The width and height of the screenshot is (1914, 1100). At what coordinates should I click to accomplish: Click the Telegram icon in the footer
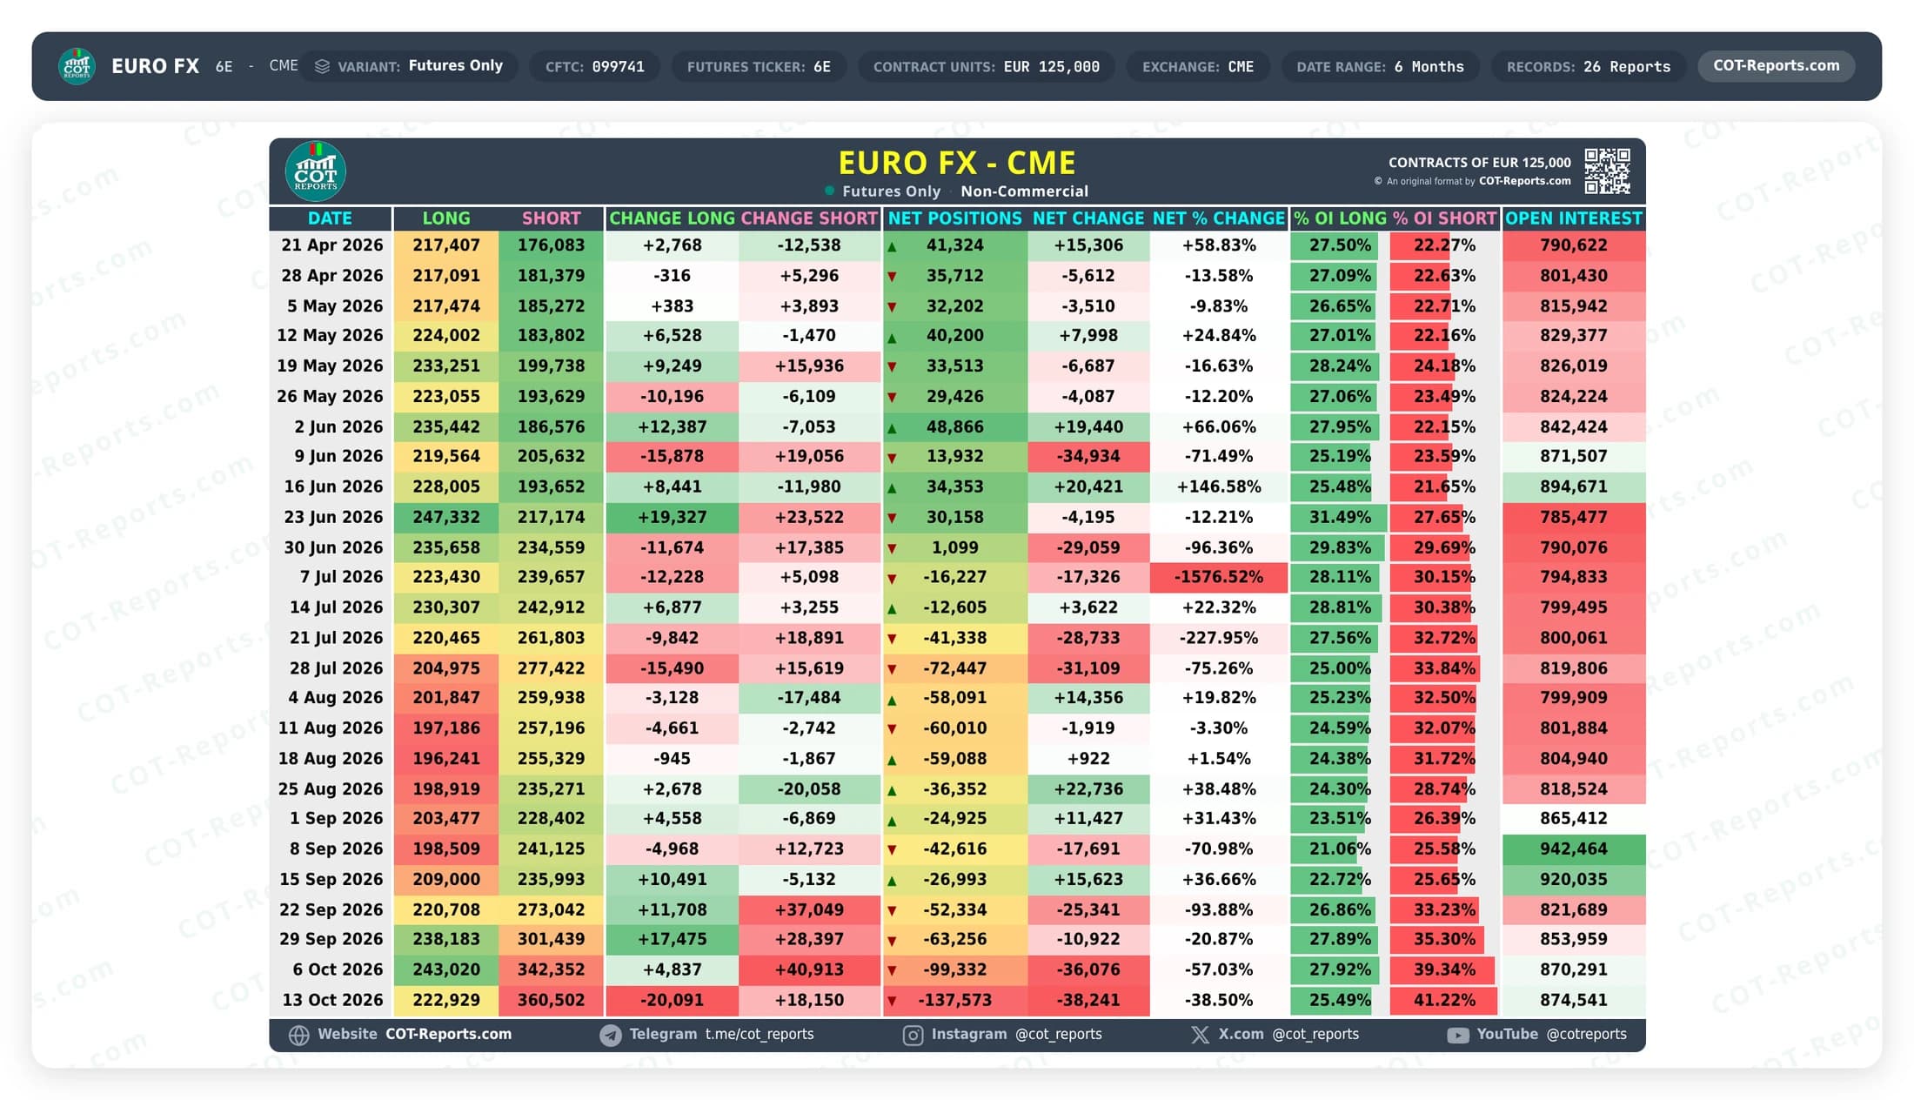click(x=611, y=1035)
